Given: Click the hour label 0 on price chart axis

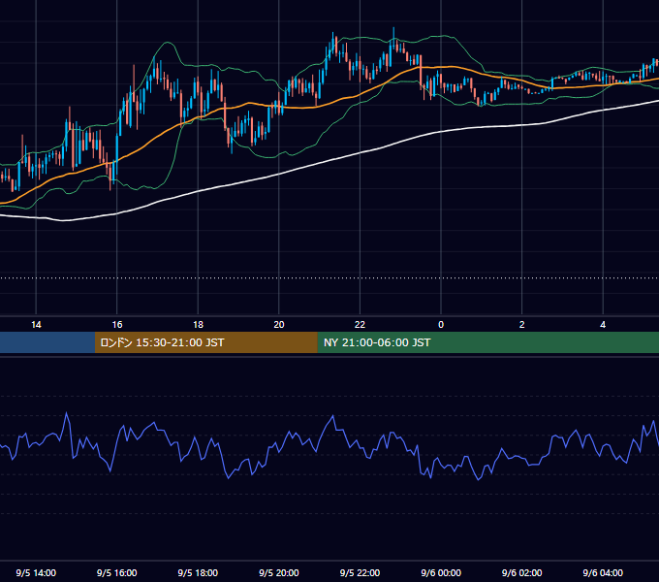Looking at the screenshot, I should (441, 325).
